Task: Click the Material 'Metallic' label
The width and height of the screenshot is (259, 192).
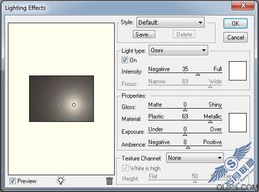Action: coord(213,116)
